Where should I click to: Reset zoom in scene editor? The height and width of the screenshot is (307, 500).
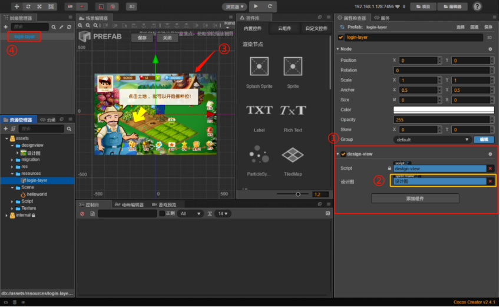coord(95,25)
